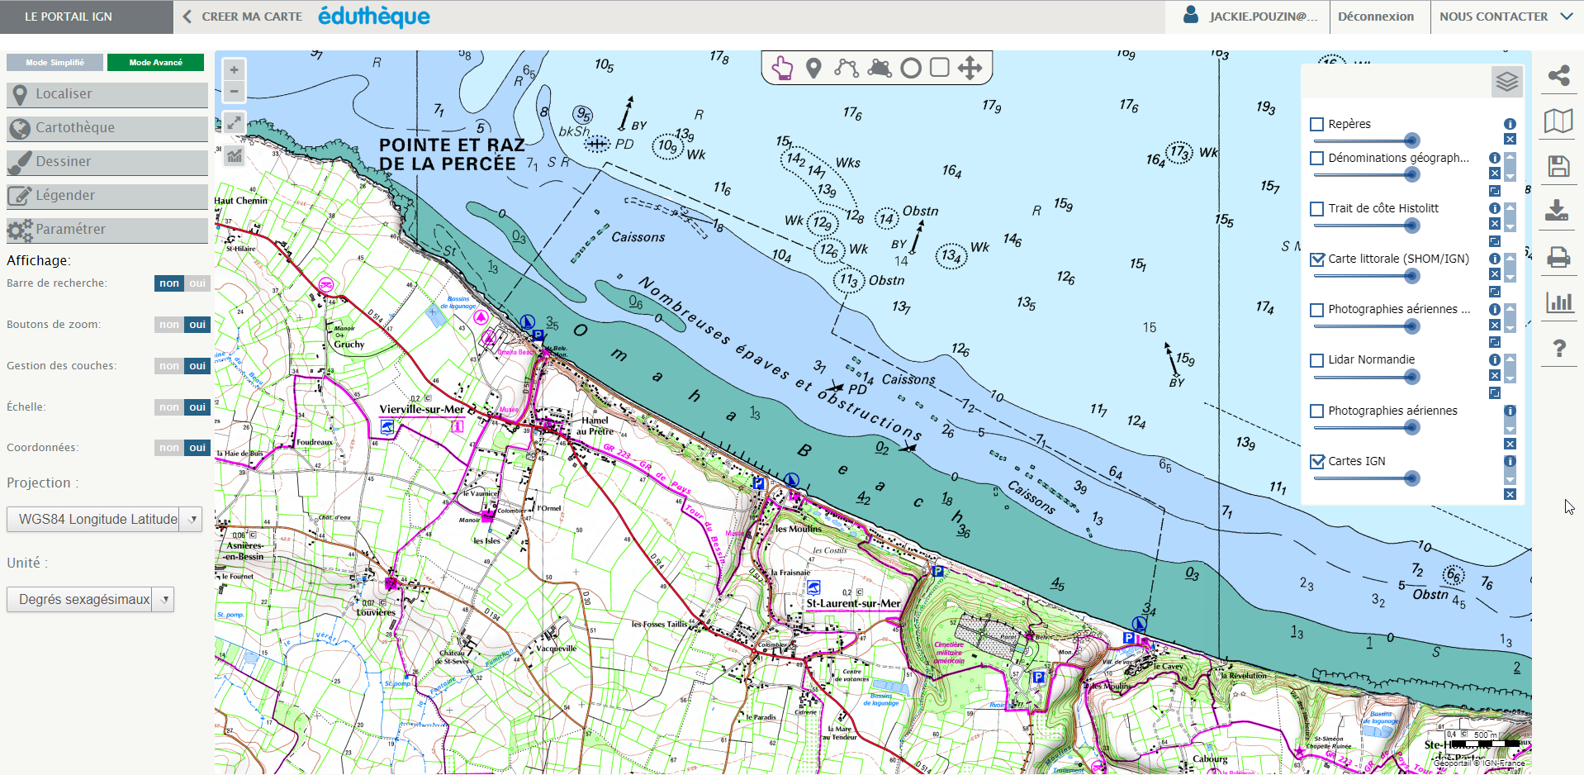This screenshot has width=1584, height=775.
Task: Select the circle drawing tool
Action: (909, 68)
